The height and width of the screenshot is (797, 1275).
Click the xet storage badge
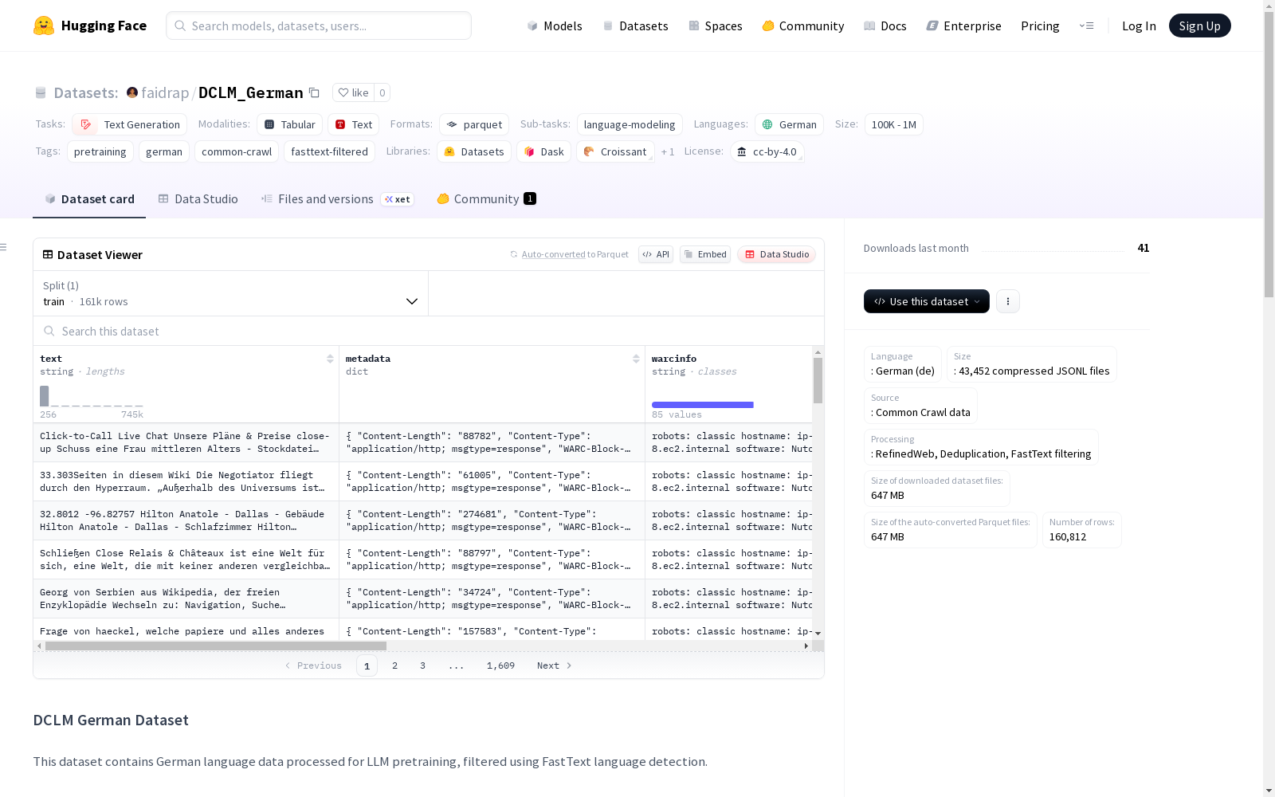pyautogui.click(x=398, y=199)
